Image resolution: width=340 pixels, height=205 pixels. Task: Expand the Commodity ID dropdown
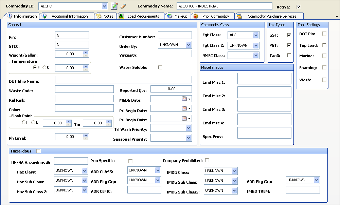tap(104, 6)
